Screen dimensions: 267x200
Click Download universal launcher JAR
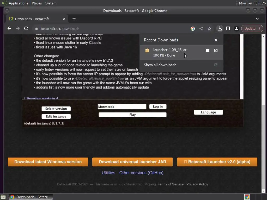[132, 162]
